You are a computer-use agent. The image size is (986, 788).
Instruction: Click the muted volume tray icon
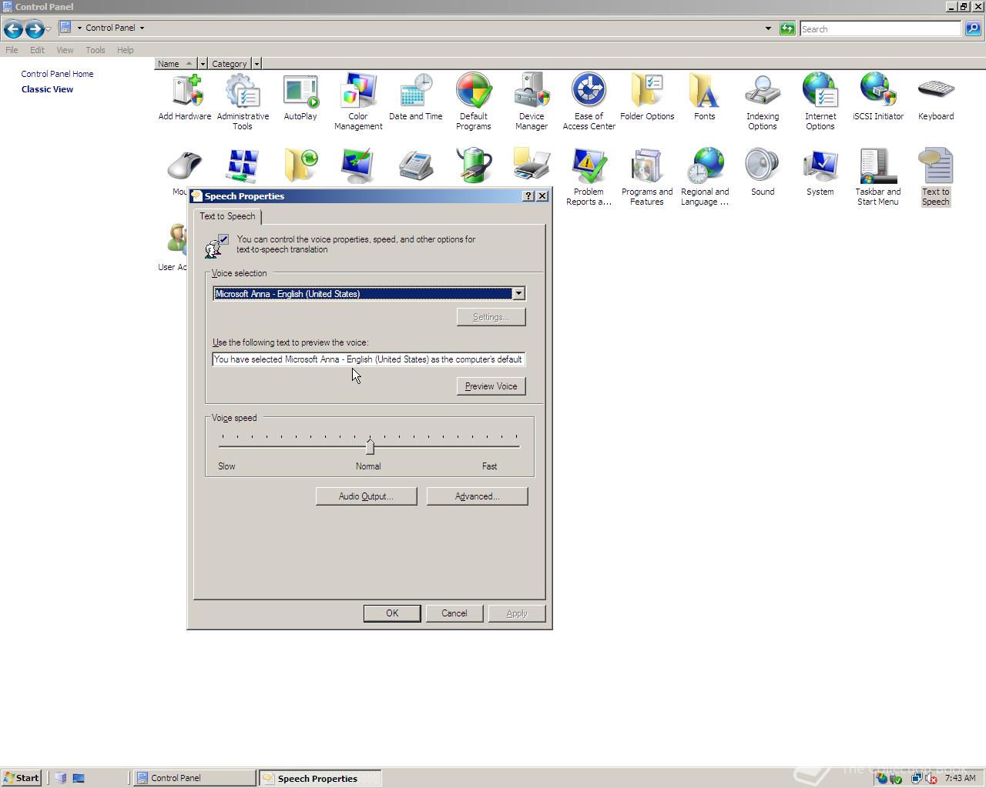931,778
